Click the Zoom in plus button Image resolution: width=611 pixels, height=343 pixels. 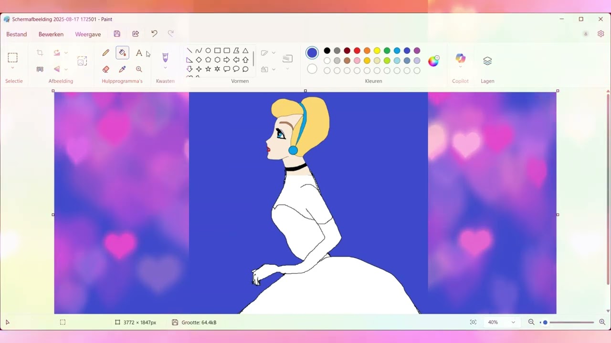coord(602,323)
